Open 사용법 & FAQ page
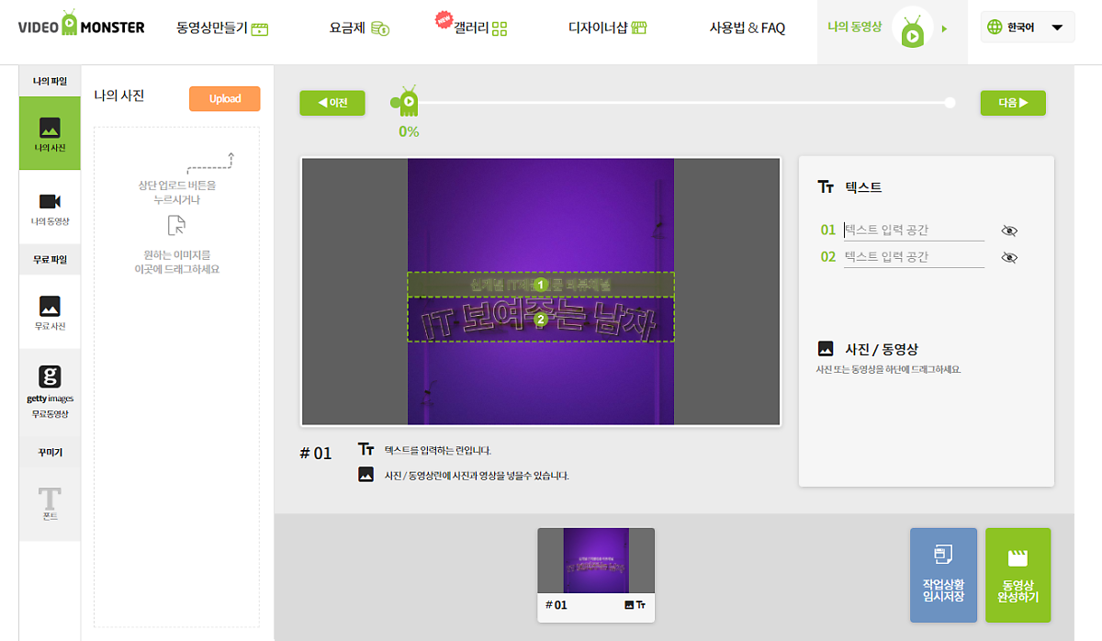1102x641 pixels. pos(747,28)
